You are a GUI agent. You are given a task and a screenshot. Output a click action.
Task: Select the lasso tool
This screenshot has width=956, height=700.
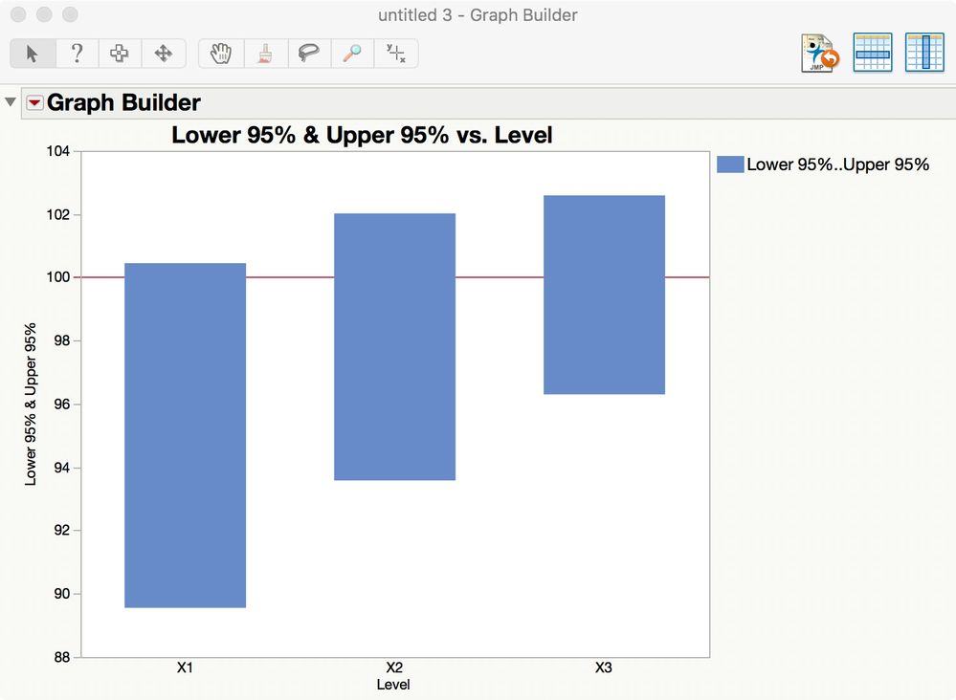point(309,54)
